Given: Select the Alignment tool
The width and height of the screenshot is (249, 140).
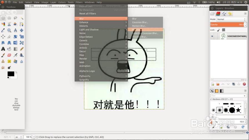Looking at the screenshot, I should pyautogui.click(x=3, y=37).
